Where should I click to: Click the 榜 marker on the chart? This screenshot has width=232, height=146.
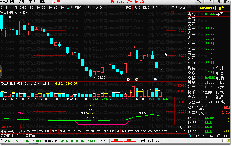[x=136, y=80]
